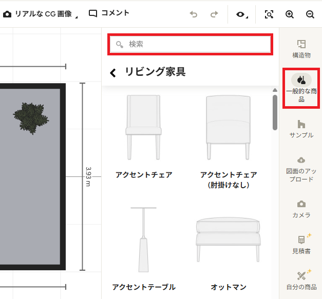This screenshot has width=322, height=299.
Task: Zoom out with the minus magnifier
Action: [x=310, y=14]
